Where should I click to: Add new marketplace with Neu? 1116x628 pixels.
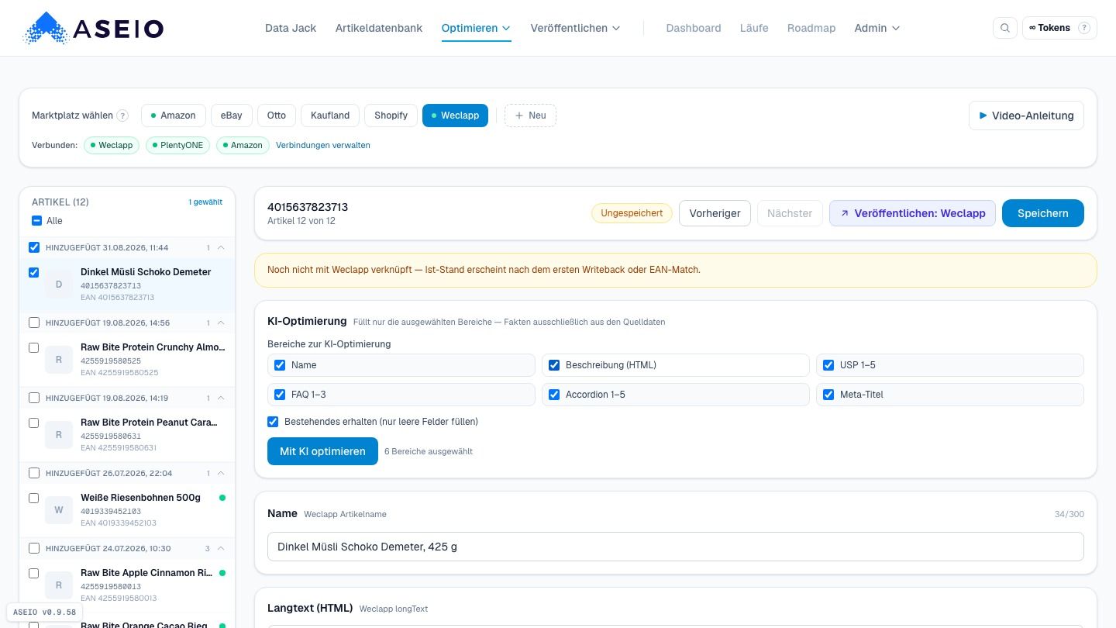pos(530,116)
